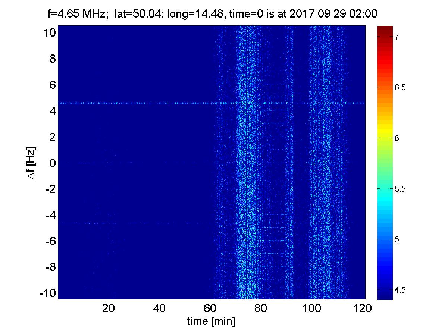Screen dimensions: 448x336
Task: Click the colorbar tick label 5
Action: click(397, 239)
